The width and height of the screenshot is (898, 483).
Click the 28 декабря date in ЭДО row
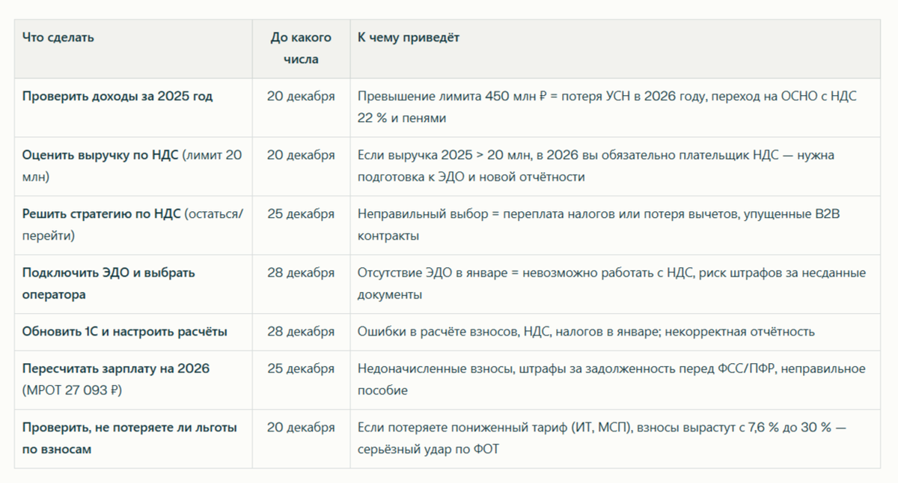click(301, 273)
